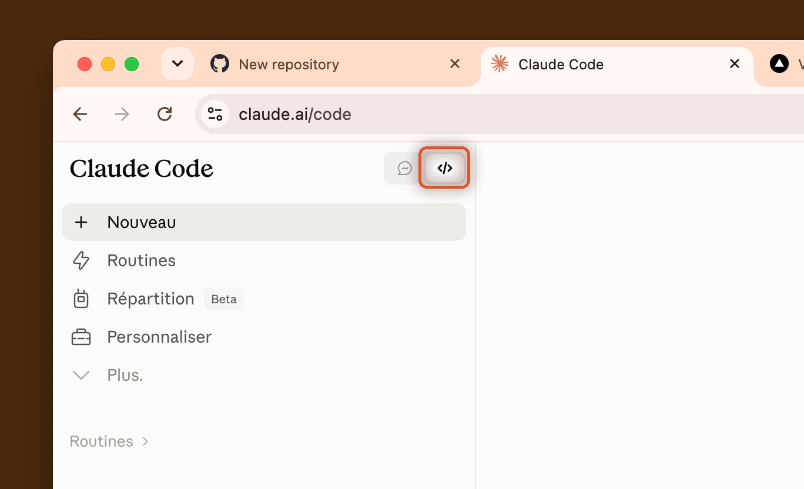This screenshot has height=489, width=804.
Task: Close the browser window with red button
Action: click(85, 64)
